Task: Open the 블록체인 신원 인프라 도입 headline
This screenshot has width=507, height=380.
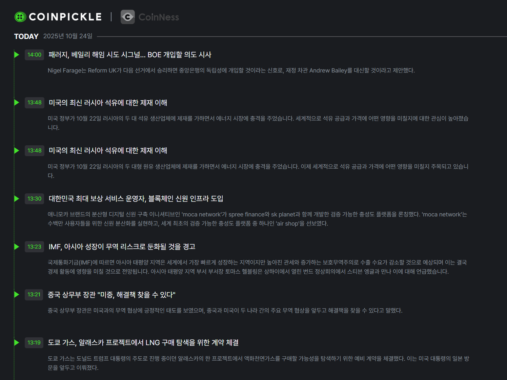Action: [x=136, y=199]
